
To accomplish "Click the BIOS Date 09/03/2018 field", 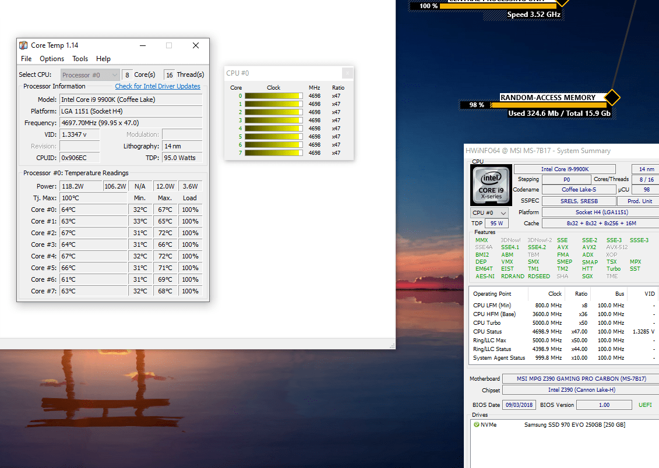I will click(519, 405).
